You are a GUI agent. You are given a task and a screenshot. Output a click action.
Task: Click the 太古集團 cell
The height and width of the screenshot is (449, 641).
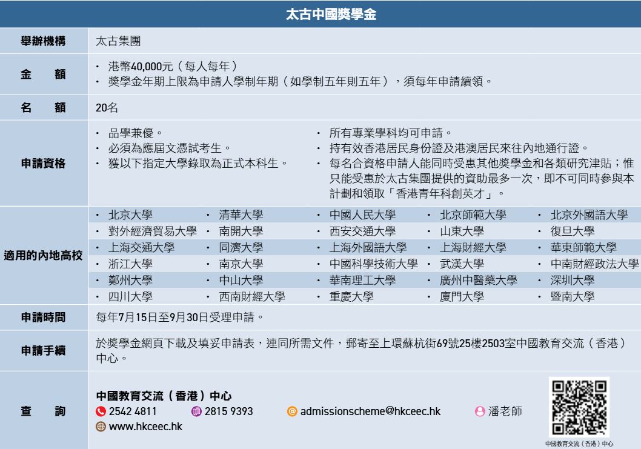[x=118, y=41]
